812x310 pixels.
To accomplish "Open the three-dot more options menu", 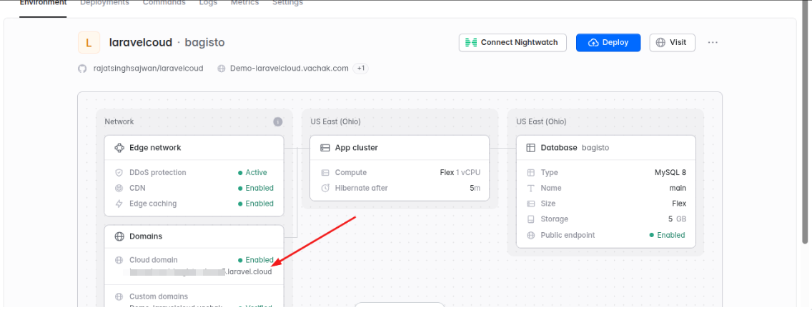I will (713, 42).
